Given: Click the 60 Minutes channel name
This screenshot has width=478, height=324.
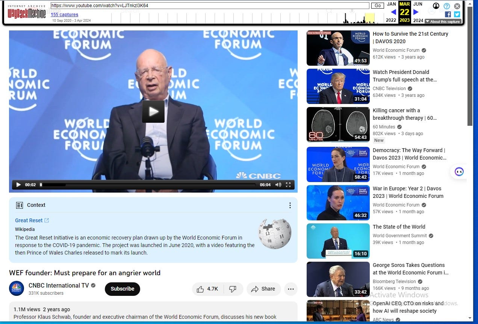Looking at the screenshot, I should (384, 127).
